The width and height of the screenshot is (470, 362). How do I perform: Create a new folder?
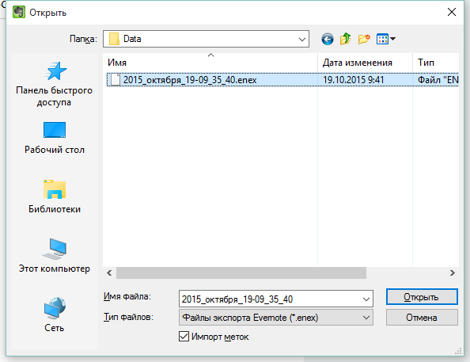pos(364,39)
